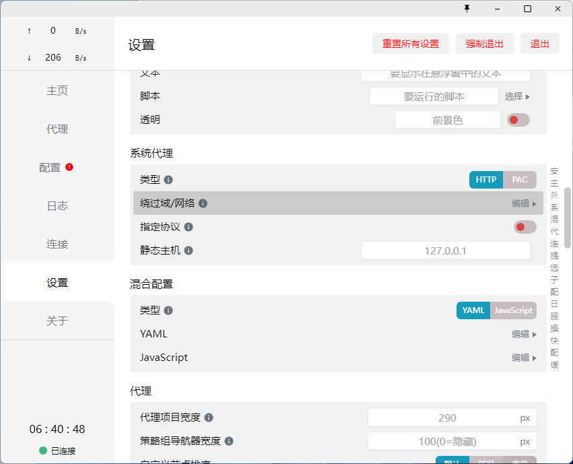Screen dimensions: 573x464
Task: Open the 日志 sidebar page
Action: click(x=57, y=205)
